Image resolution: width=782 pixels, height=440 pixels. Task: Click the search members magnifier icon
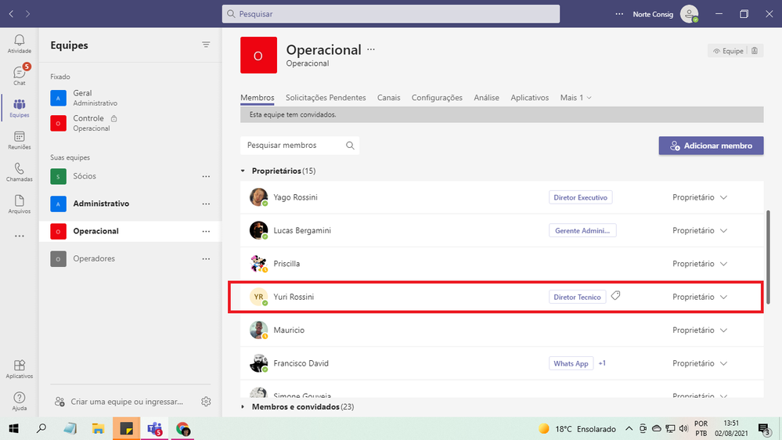point(350,145)
